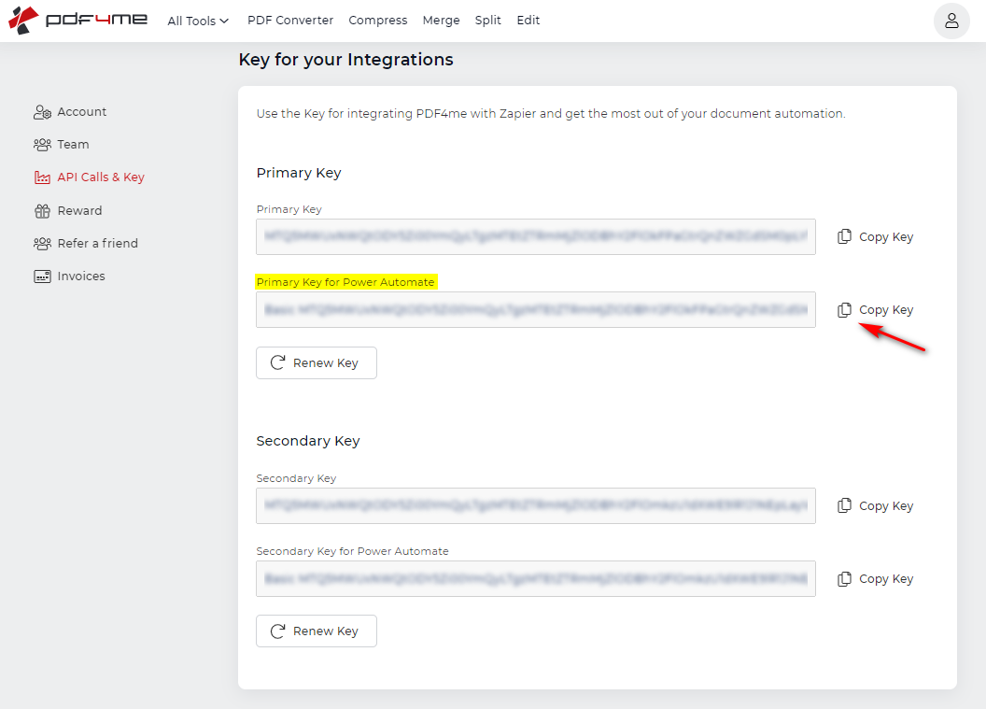
Task: Renew the Primary Key
Action: [x=317, y=363]
